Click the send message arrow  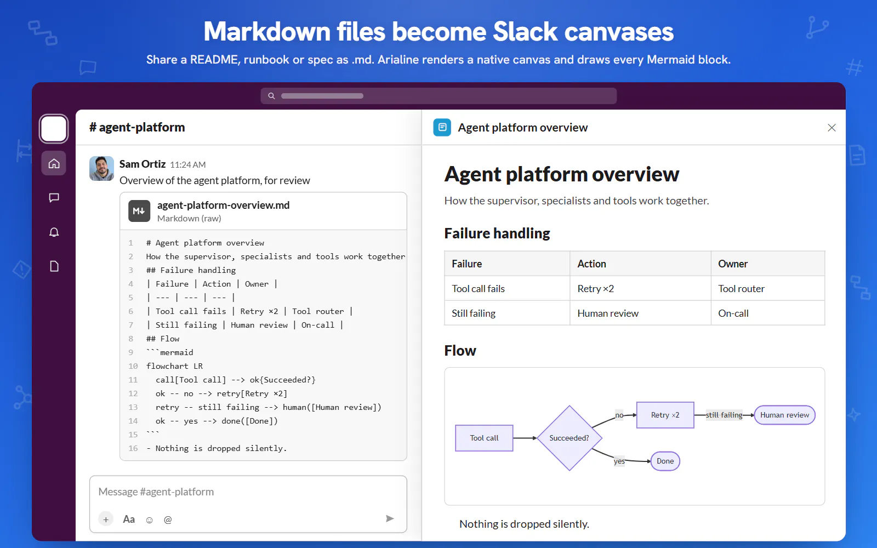tap(390, 518)
